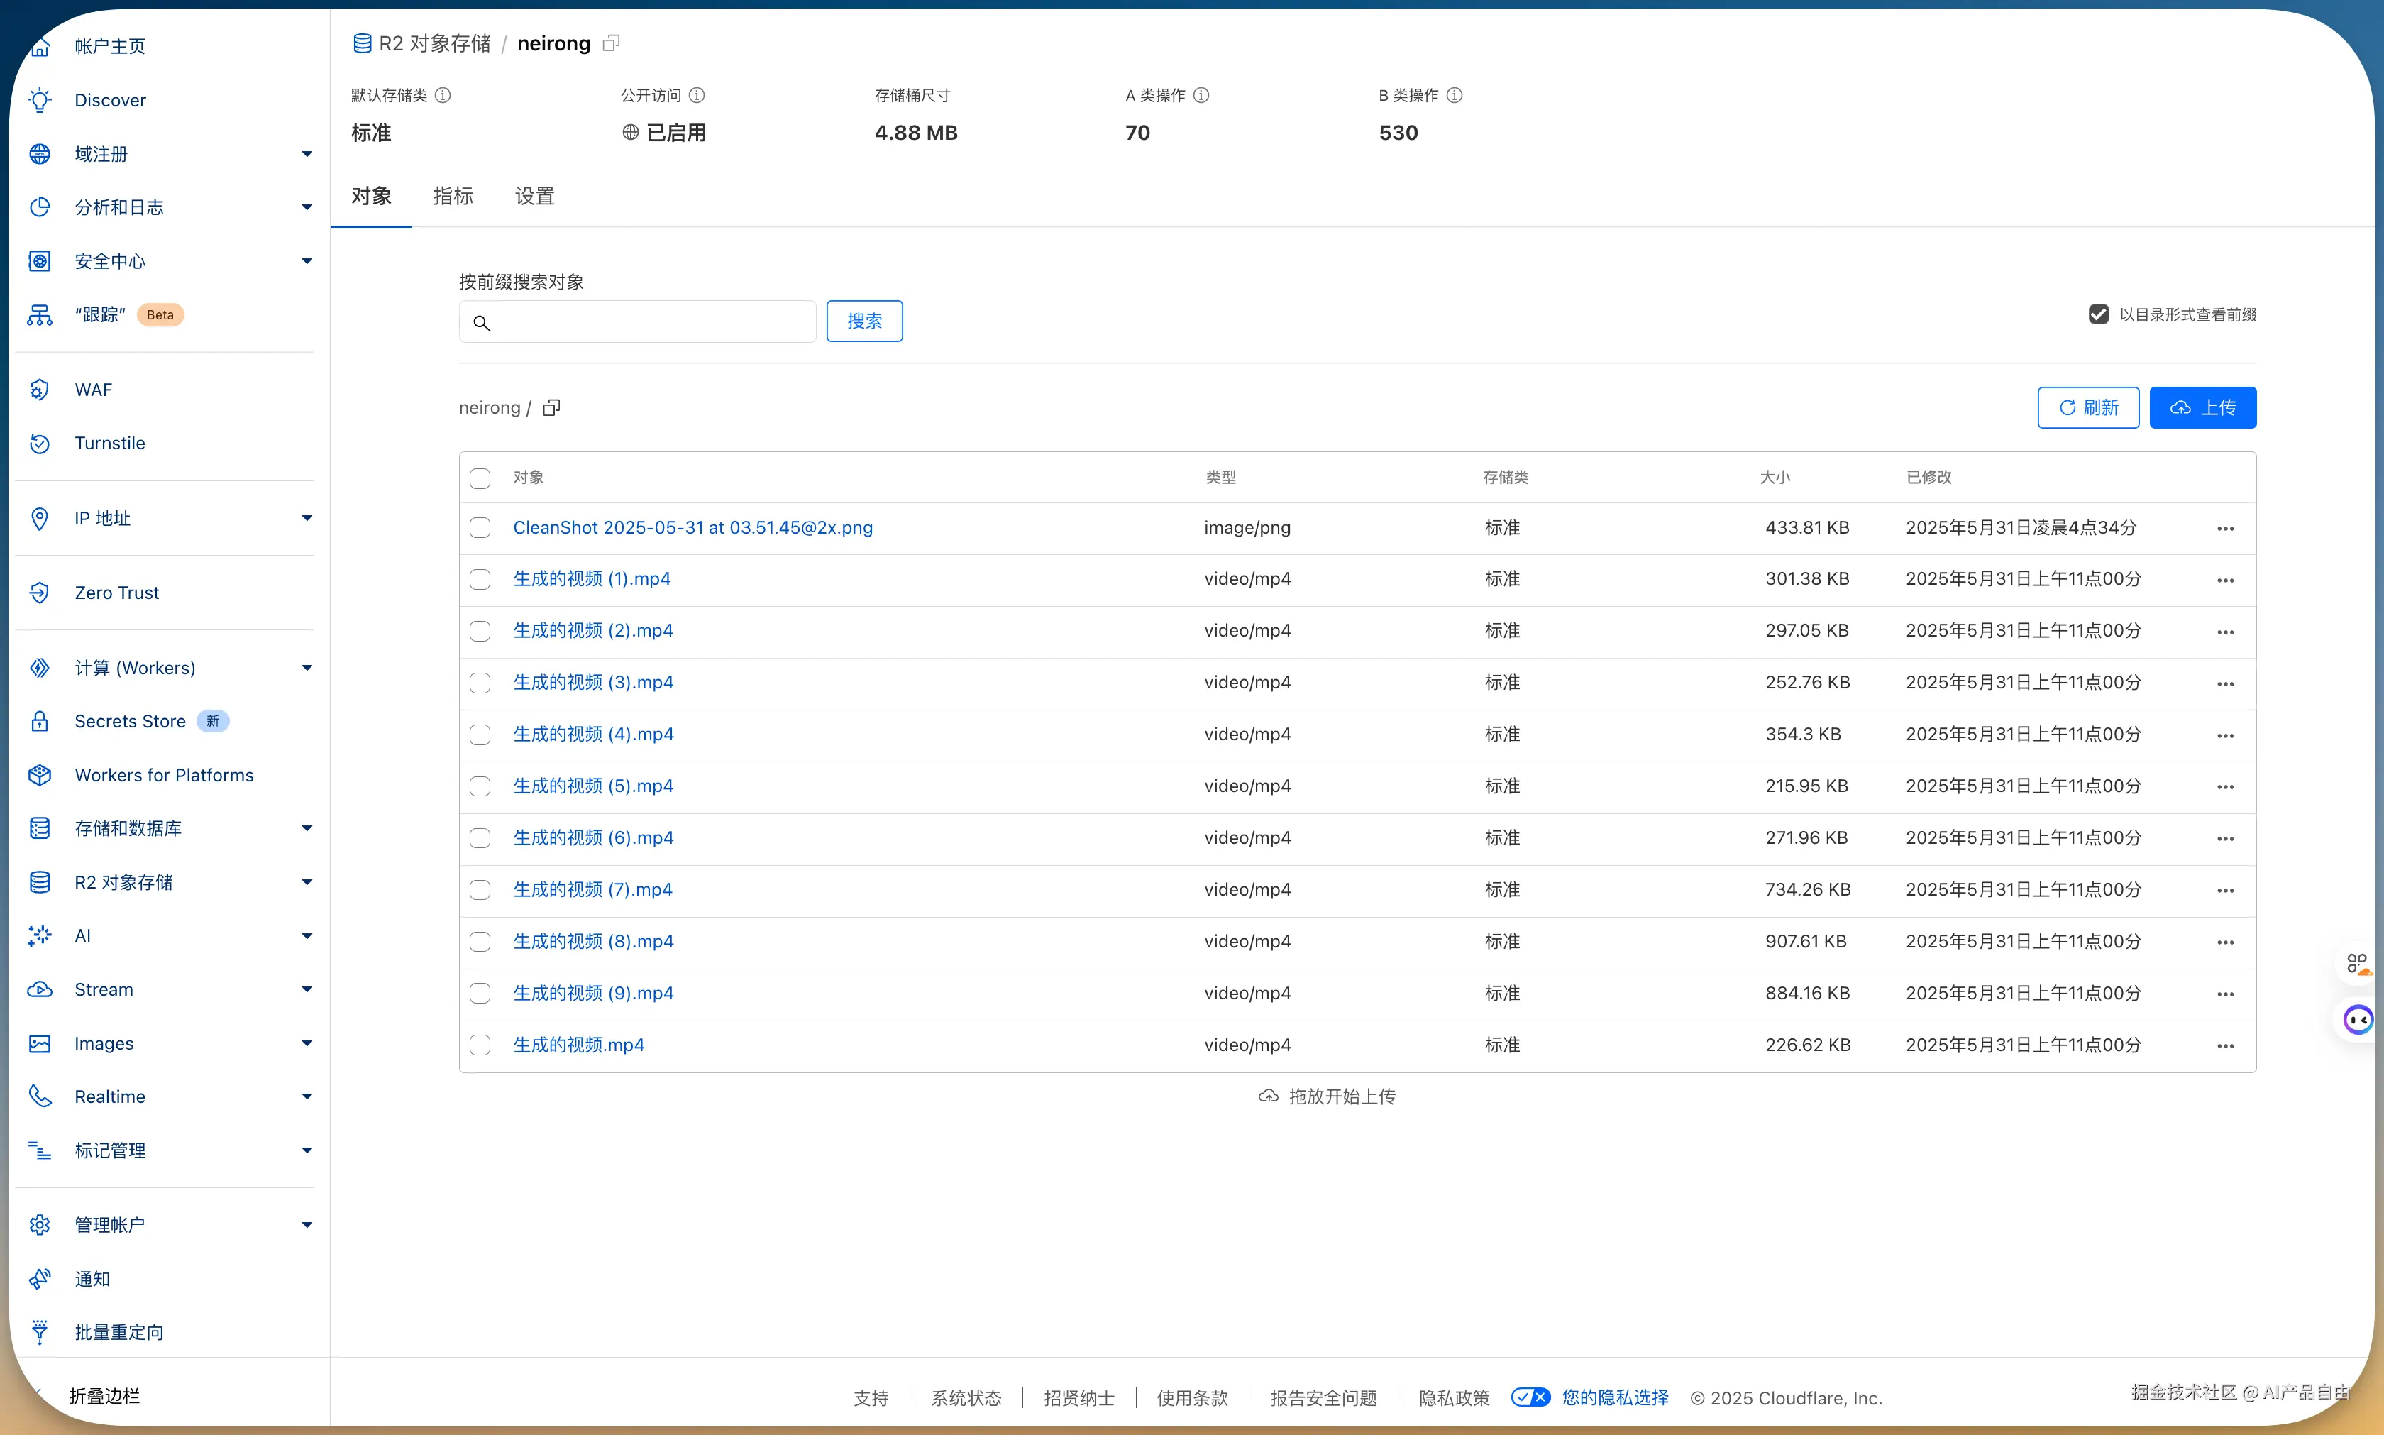Viewport: 2384px width, 1435px height.
Task: Copy neirong path icon above the table
Action: [551, 408]
